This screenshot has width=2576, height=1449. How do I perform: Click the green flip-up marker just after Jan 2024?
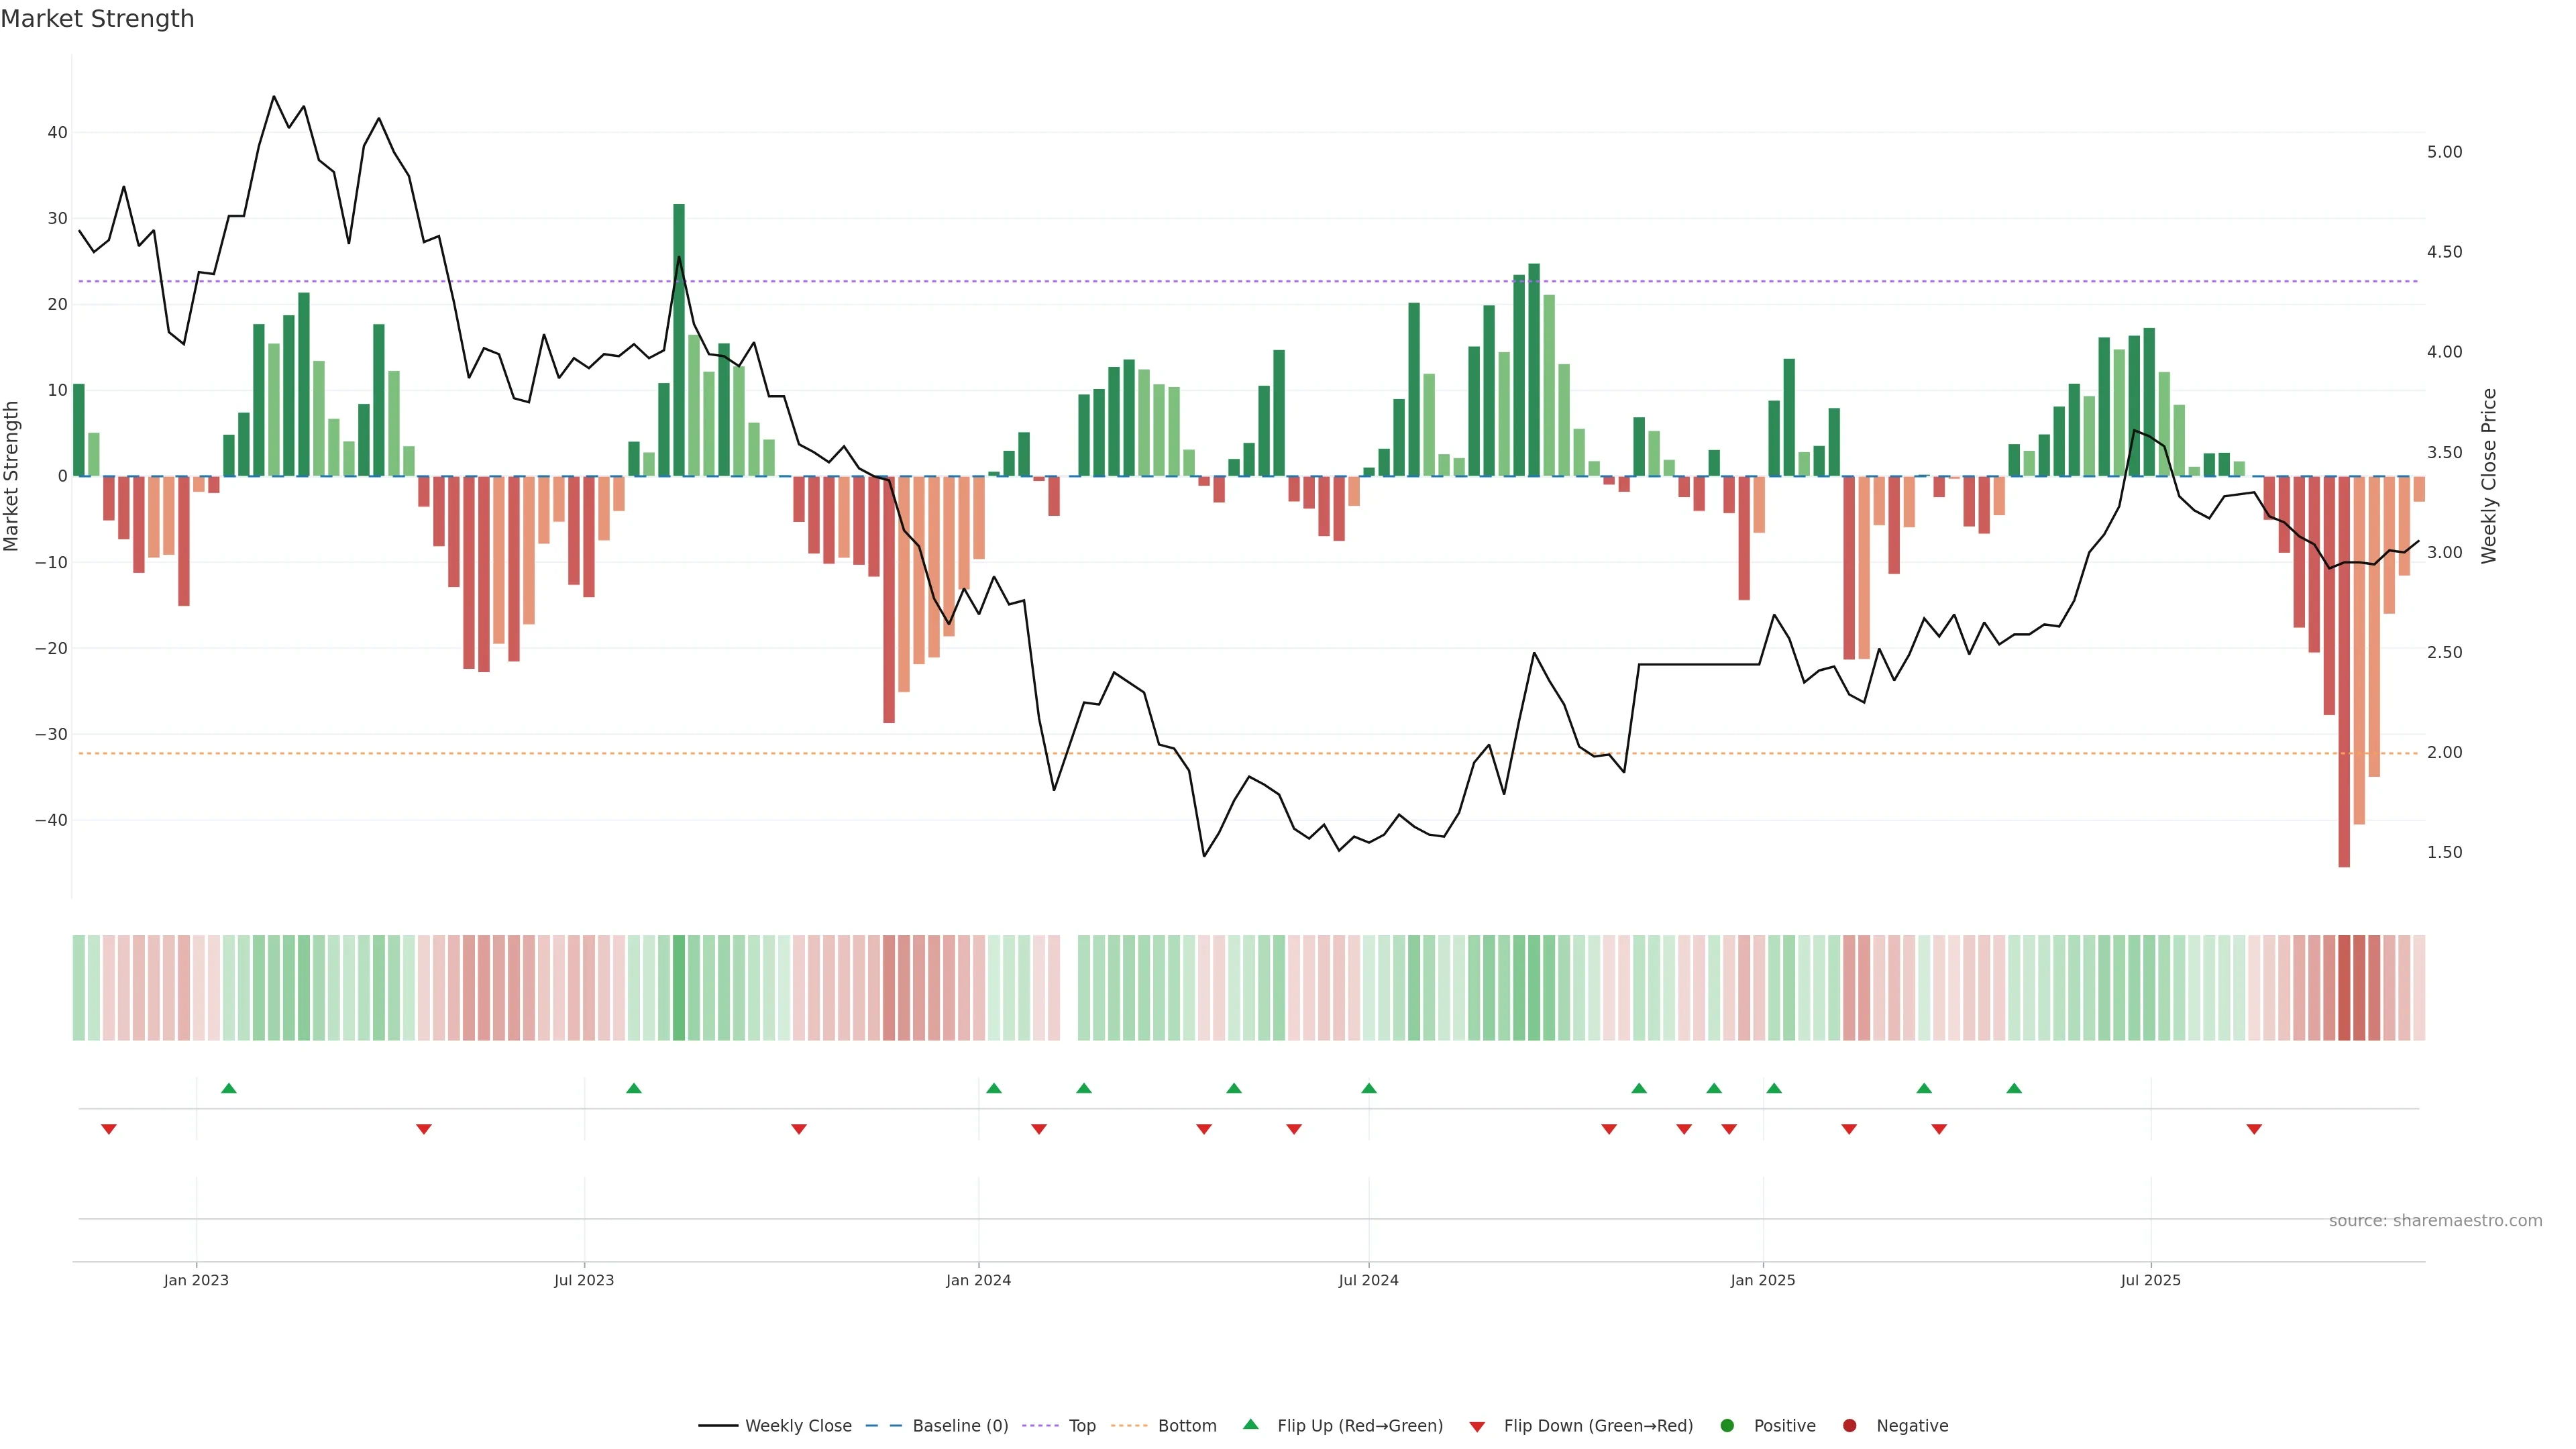[x=993, y=1088]
